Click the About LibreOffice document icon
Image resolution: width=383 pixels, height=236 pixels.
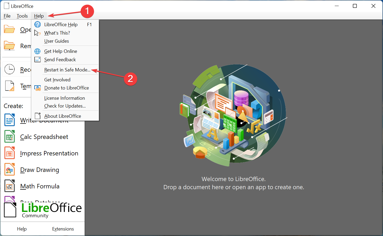[x=37, y=116]
